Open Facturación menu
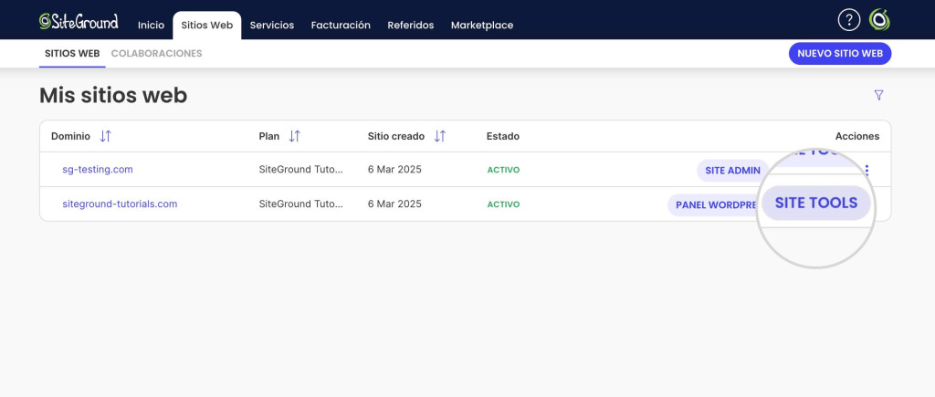935x397 pixels. click(341, 25)
